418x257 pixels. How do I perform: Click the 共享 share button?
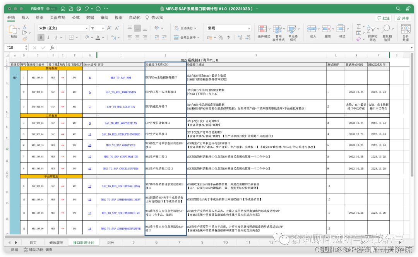[403, 18]
